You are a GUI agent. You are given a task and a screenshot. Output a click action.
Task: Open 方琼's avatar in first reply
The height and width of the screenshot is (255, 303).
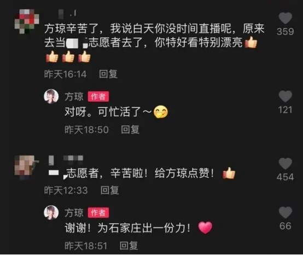coord(51,96)
